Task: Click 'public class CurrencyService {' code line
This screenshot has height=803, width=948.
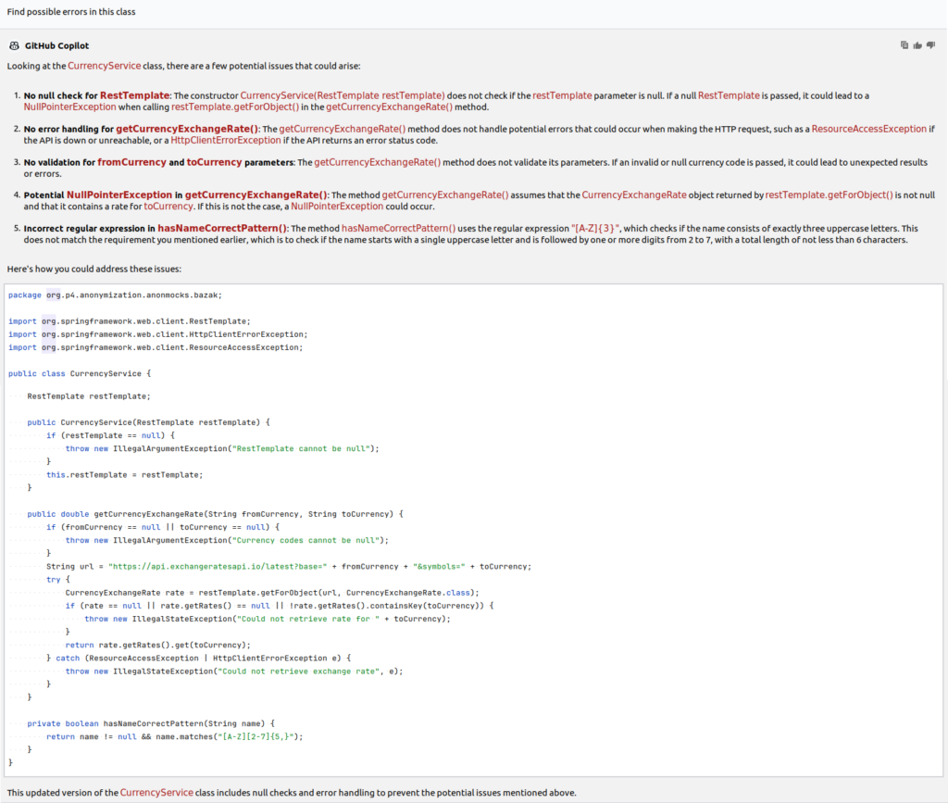Action: tap(80, 373)
